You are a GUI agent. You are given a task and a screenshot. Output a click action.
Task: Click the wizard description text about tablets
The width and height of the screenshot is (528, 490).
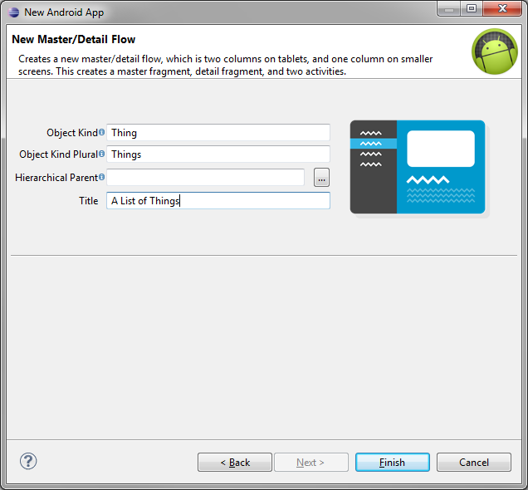pos(225,65)
